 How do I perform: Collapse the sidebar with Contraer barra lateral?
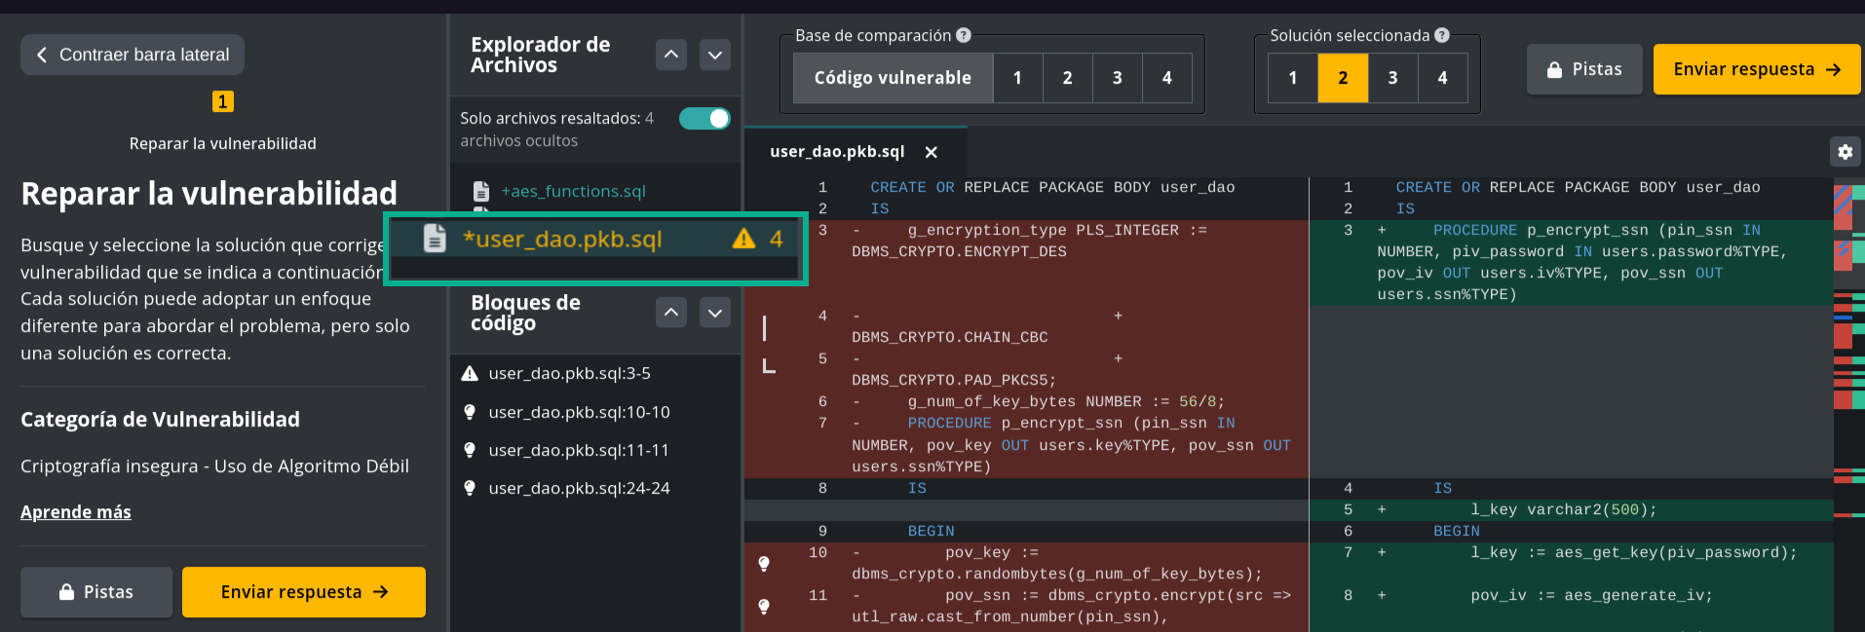click(x=133, y=55)
